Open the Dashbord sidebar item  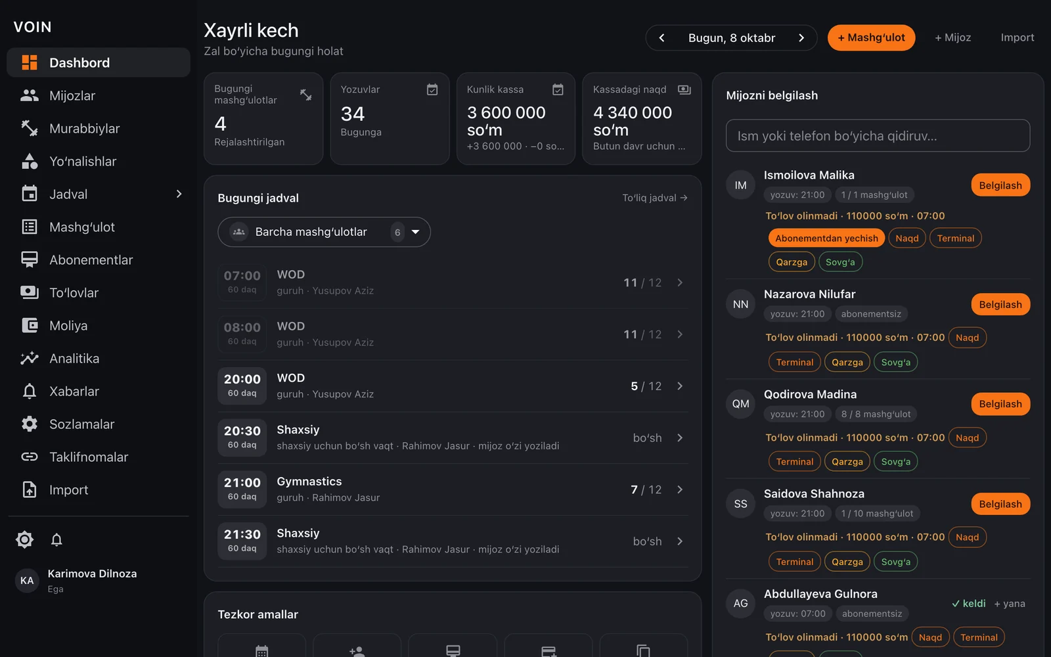(99, 62)
